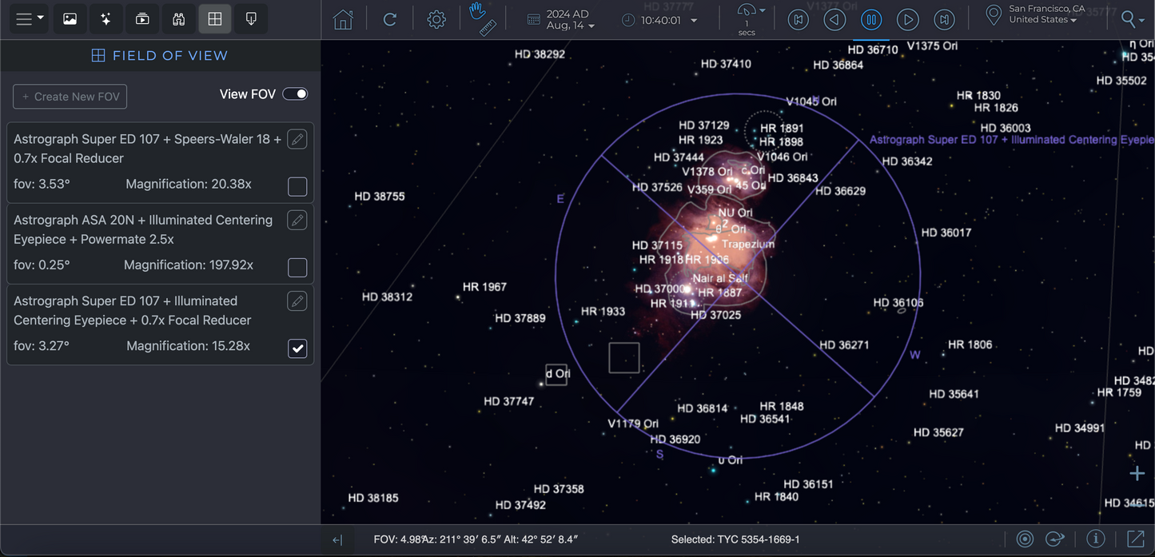Click the sparkle stars icon in toolbar

106,19
